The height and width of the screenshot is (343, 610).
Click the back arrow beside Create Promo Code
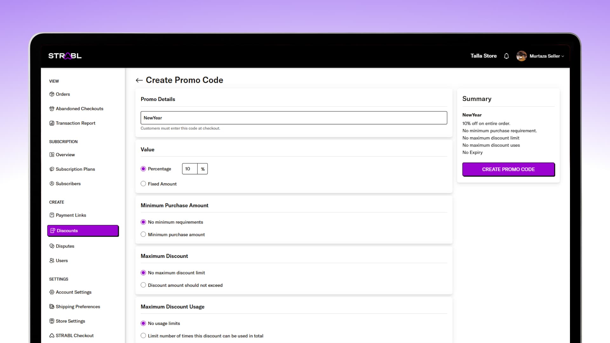139,80
